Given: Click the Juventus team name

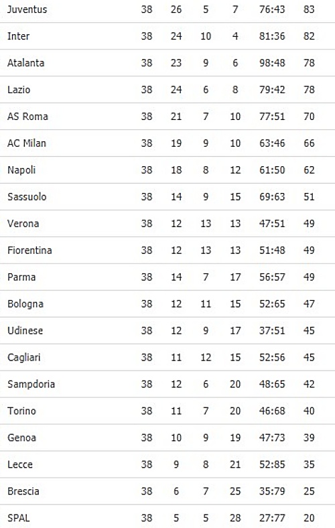Looking at the screenshot, I should [27, 9].
